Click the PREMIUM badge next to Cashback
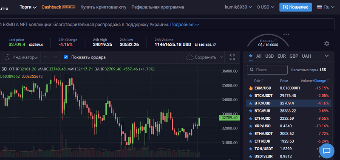The image size is (340, 160). pyautogui.click(x=68, y=7)
